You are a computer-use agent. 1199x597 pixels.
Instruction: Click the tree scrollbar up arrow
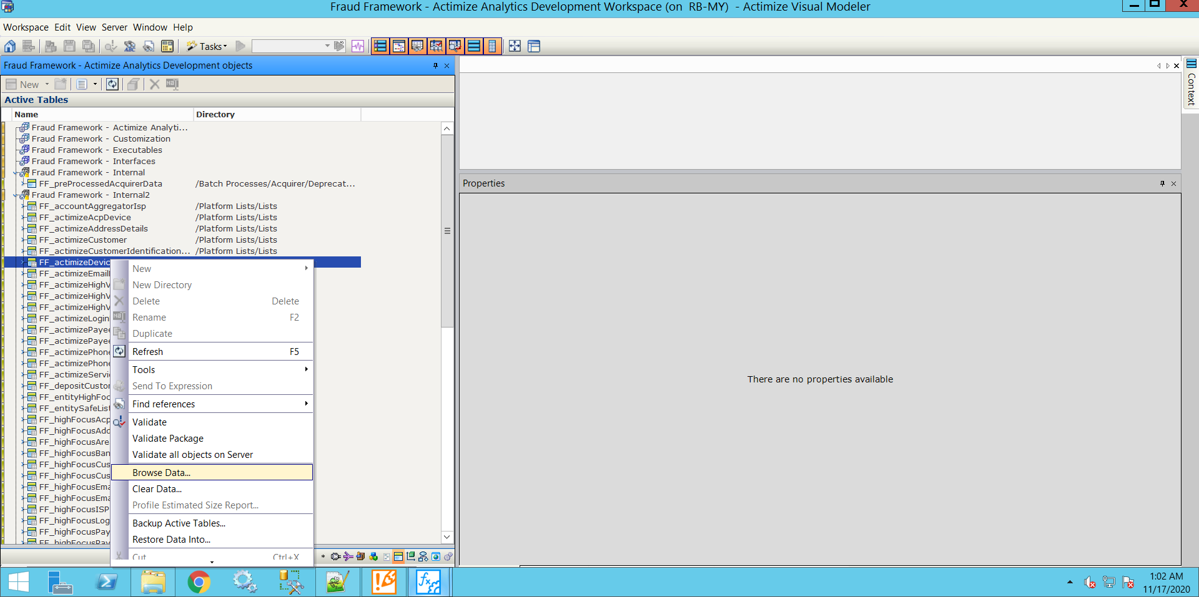click(447, 129)
